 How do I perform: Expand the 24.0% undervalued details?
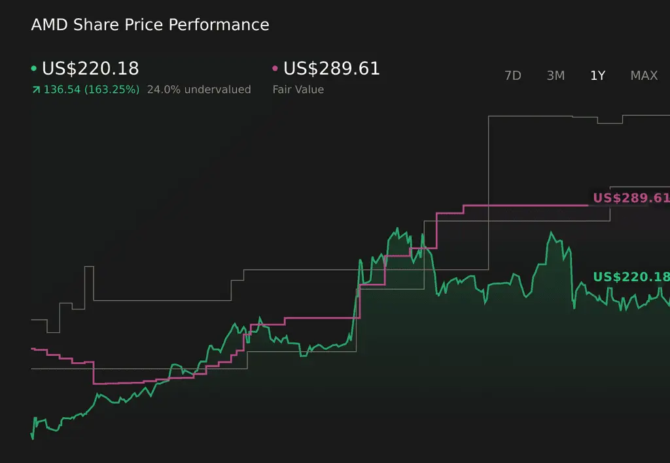coord(199,90)
